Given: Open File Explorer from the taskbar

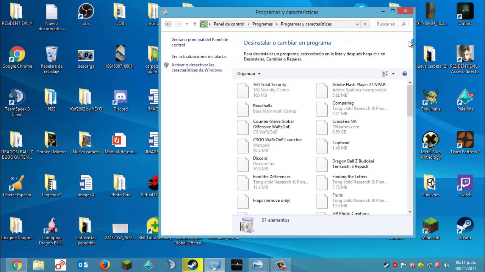Looking at the screenshot, I should click(x=39, y=265).
